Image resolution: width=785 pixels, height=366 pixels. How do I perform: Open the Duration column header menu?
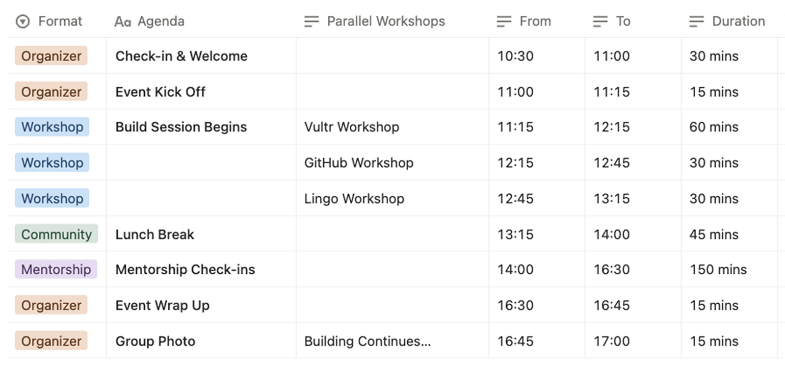coord(738,22)
